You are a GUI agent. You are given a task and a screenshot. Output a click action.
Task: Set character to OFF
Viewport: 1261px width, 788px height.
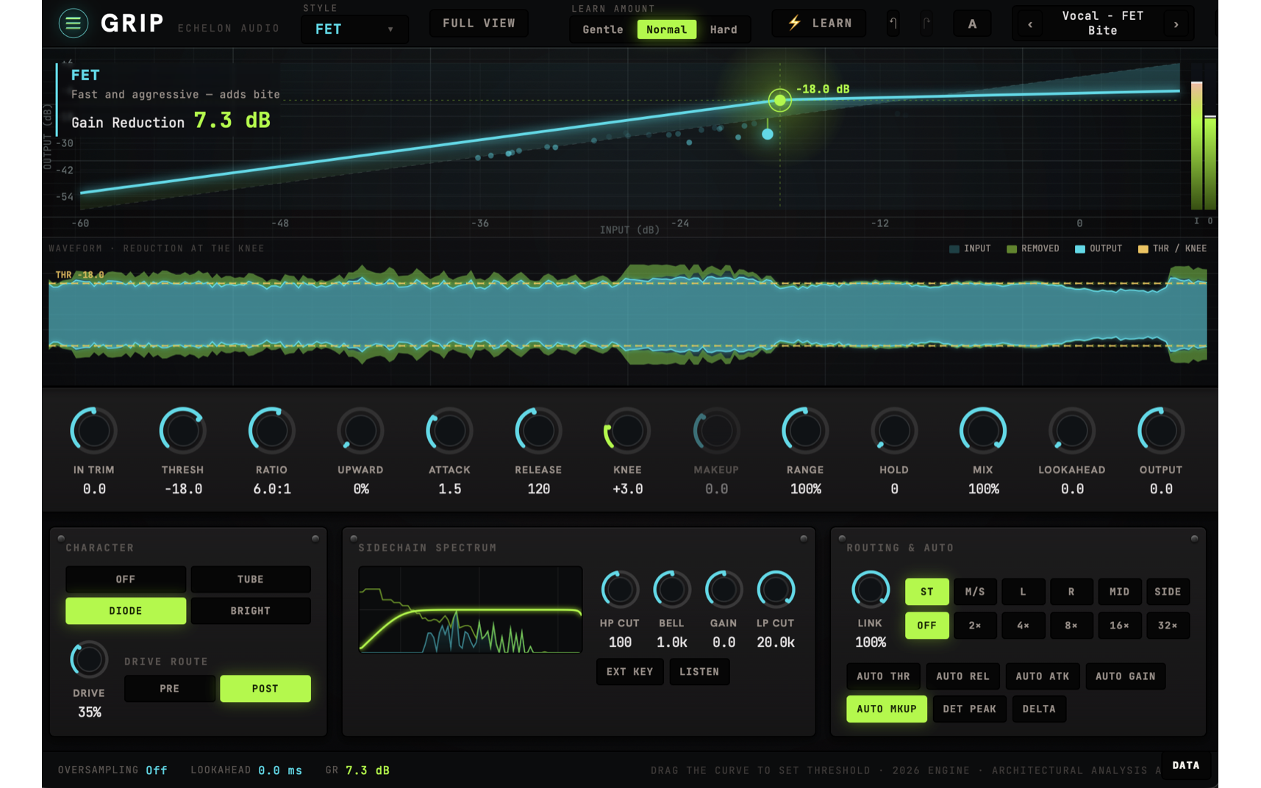(126, 579)
